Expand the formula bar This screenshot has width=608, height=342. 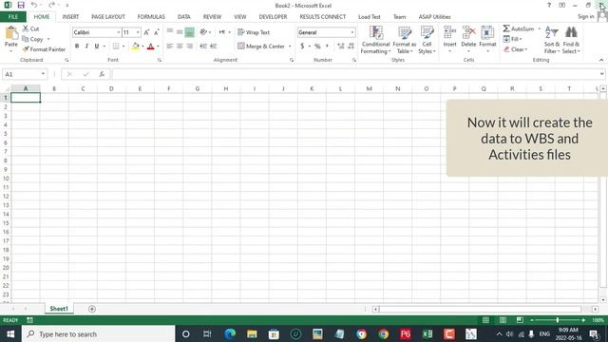tap(601, 74)
